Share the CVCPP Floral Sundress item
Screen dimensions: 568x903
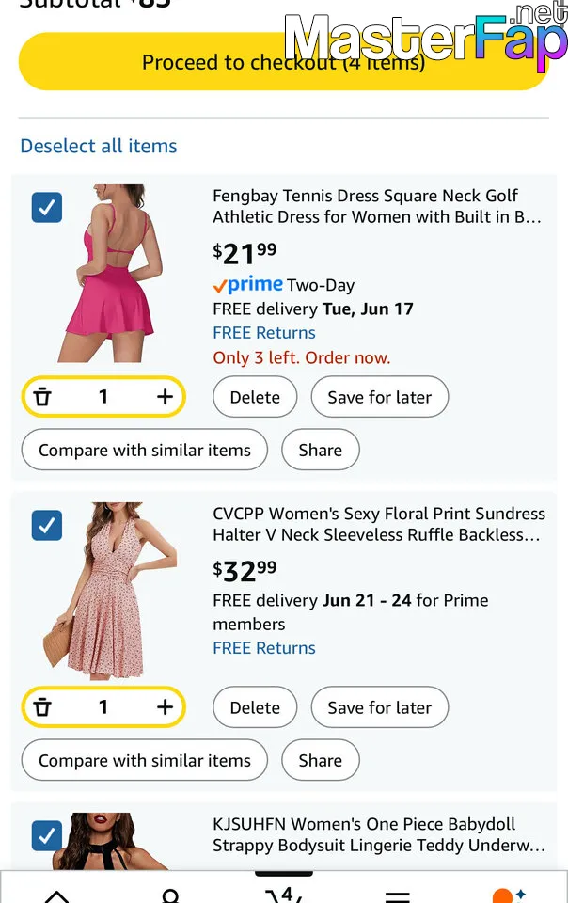[320, 760]
